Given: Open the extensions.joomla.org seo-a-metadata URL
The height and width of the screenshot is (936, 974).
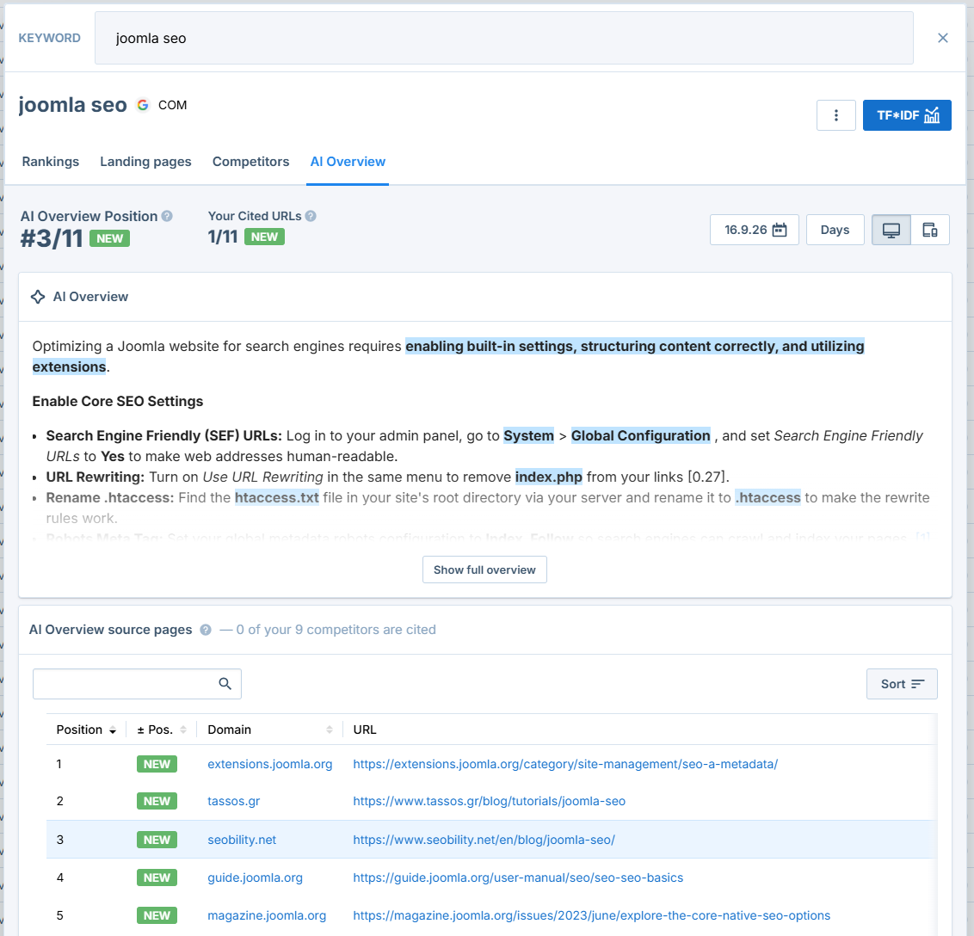Looking at the screenshot, I should click(x=565, y=764).
